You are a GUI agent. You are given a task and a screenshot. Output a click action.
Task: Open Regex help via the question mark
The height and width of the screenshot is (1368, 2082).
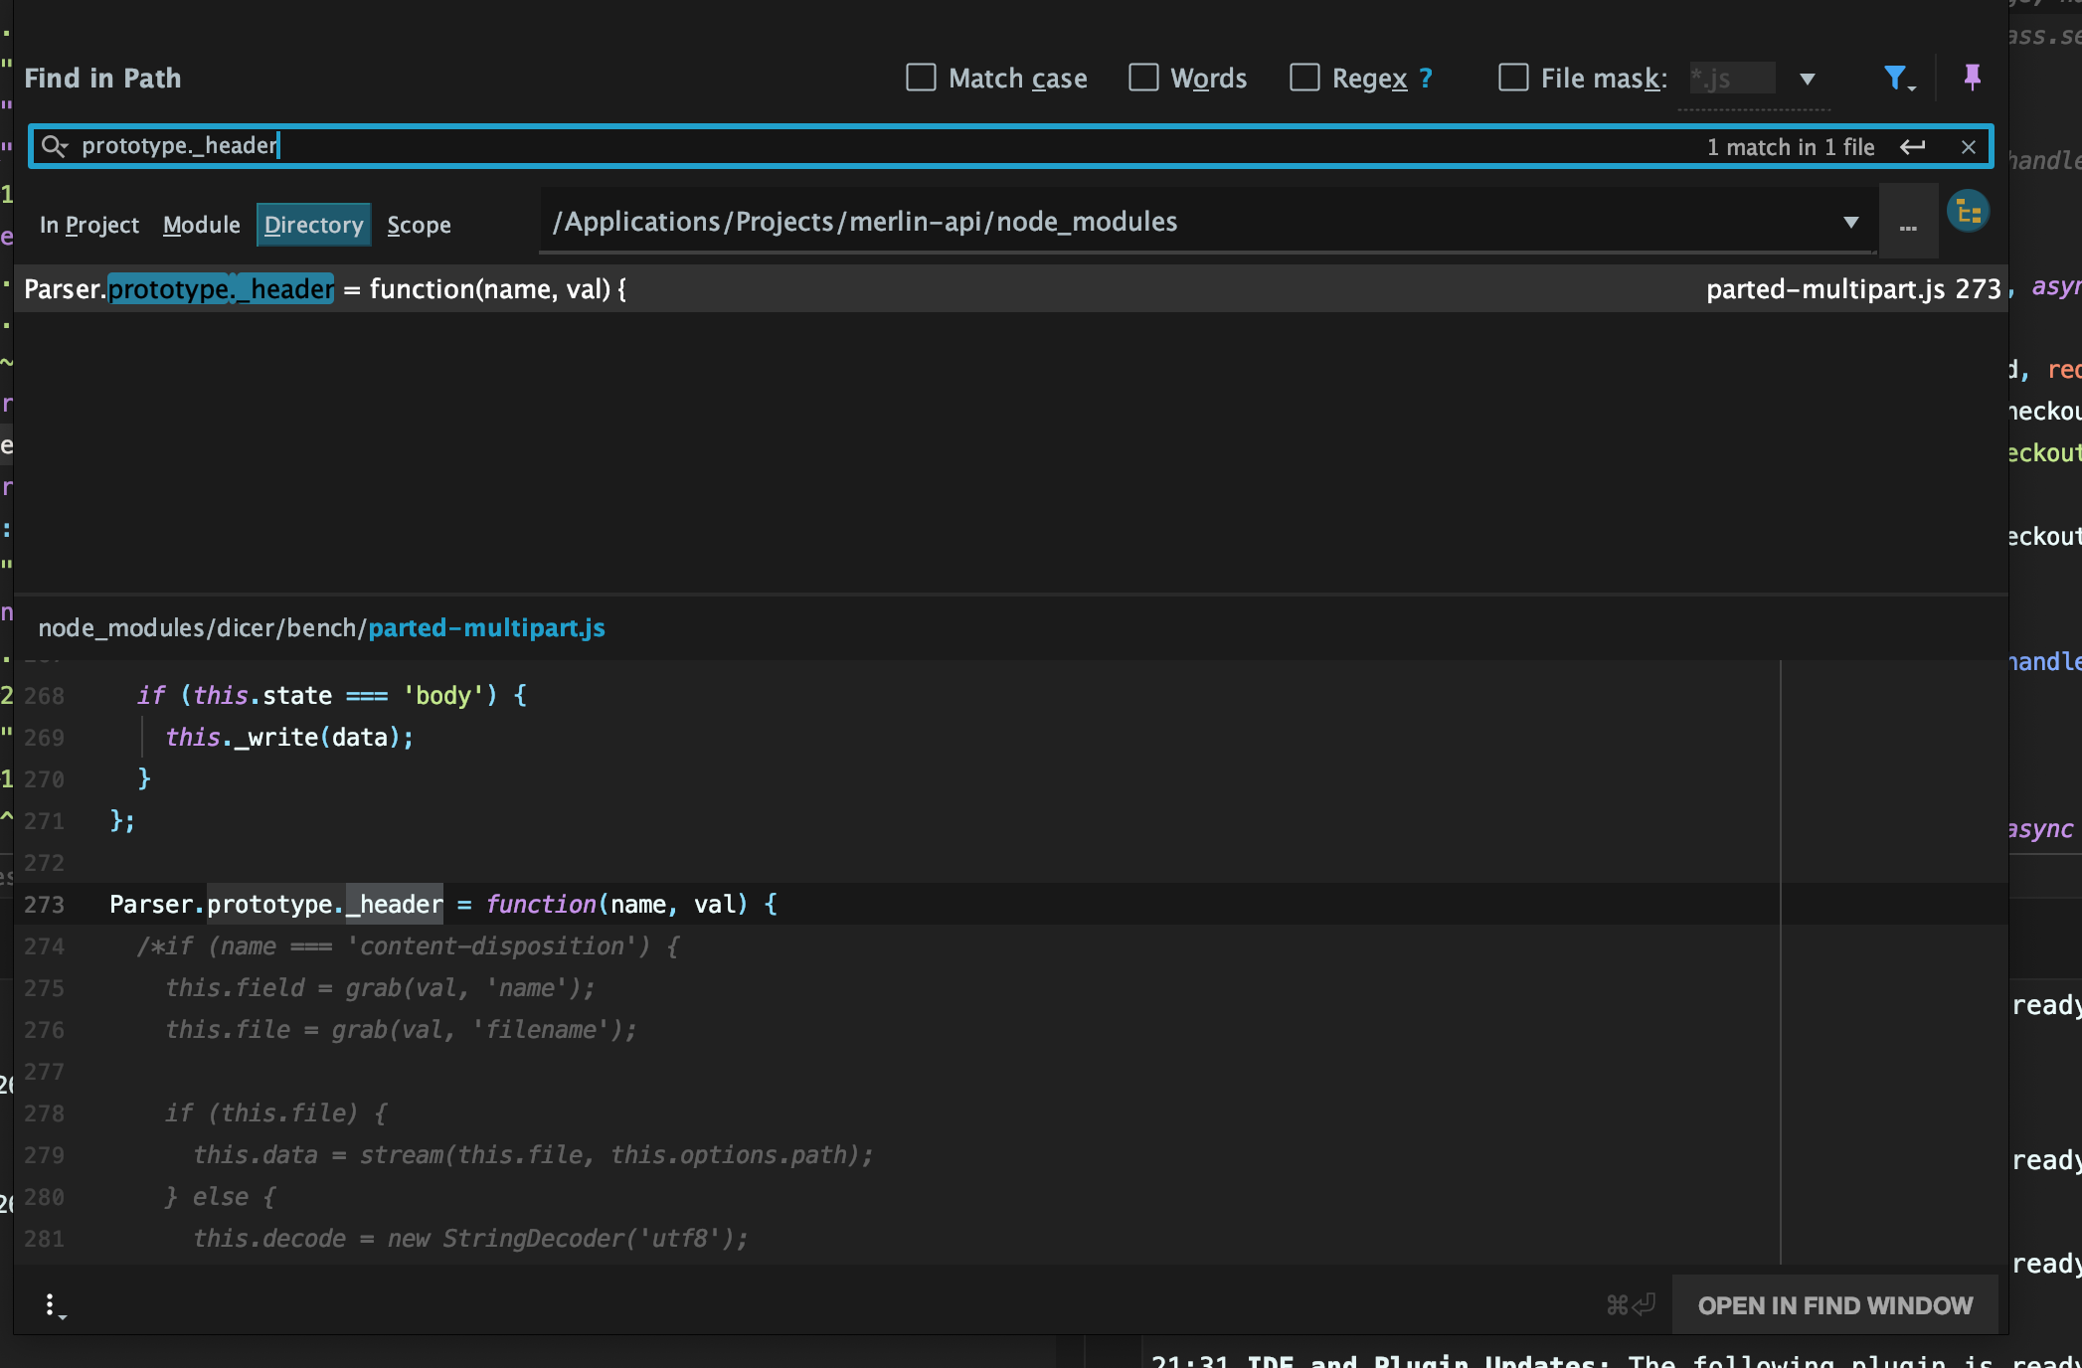(1425, 78)
